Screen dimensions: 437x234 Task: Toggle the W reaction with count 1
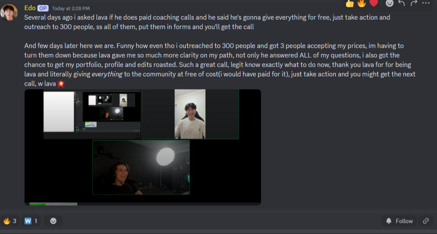tap(31, 221)
